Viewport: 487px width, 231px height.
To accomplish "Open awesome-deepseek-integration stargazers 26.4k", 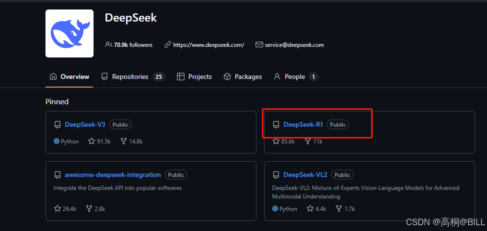I will click(x=65, y=209).
